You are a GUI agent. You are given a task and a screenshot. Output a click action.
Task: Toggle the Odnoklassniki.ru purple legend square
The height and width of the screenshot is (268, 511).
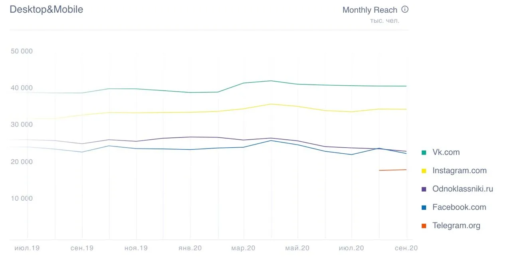pyautogui.click(x=424, y=189)
